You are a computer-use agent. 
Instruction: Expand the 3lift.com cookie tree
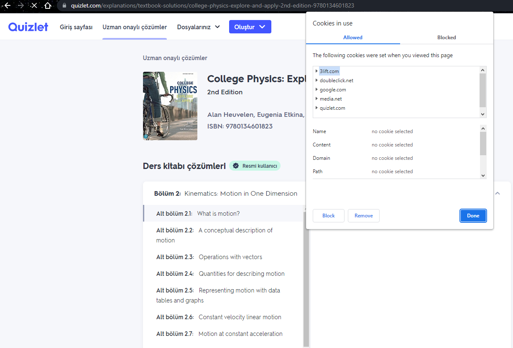pos(316,71)
